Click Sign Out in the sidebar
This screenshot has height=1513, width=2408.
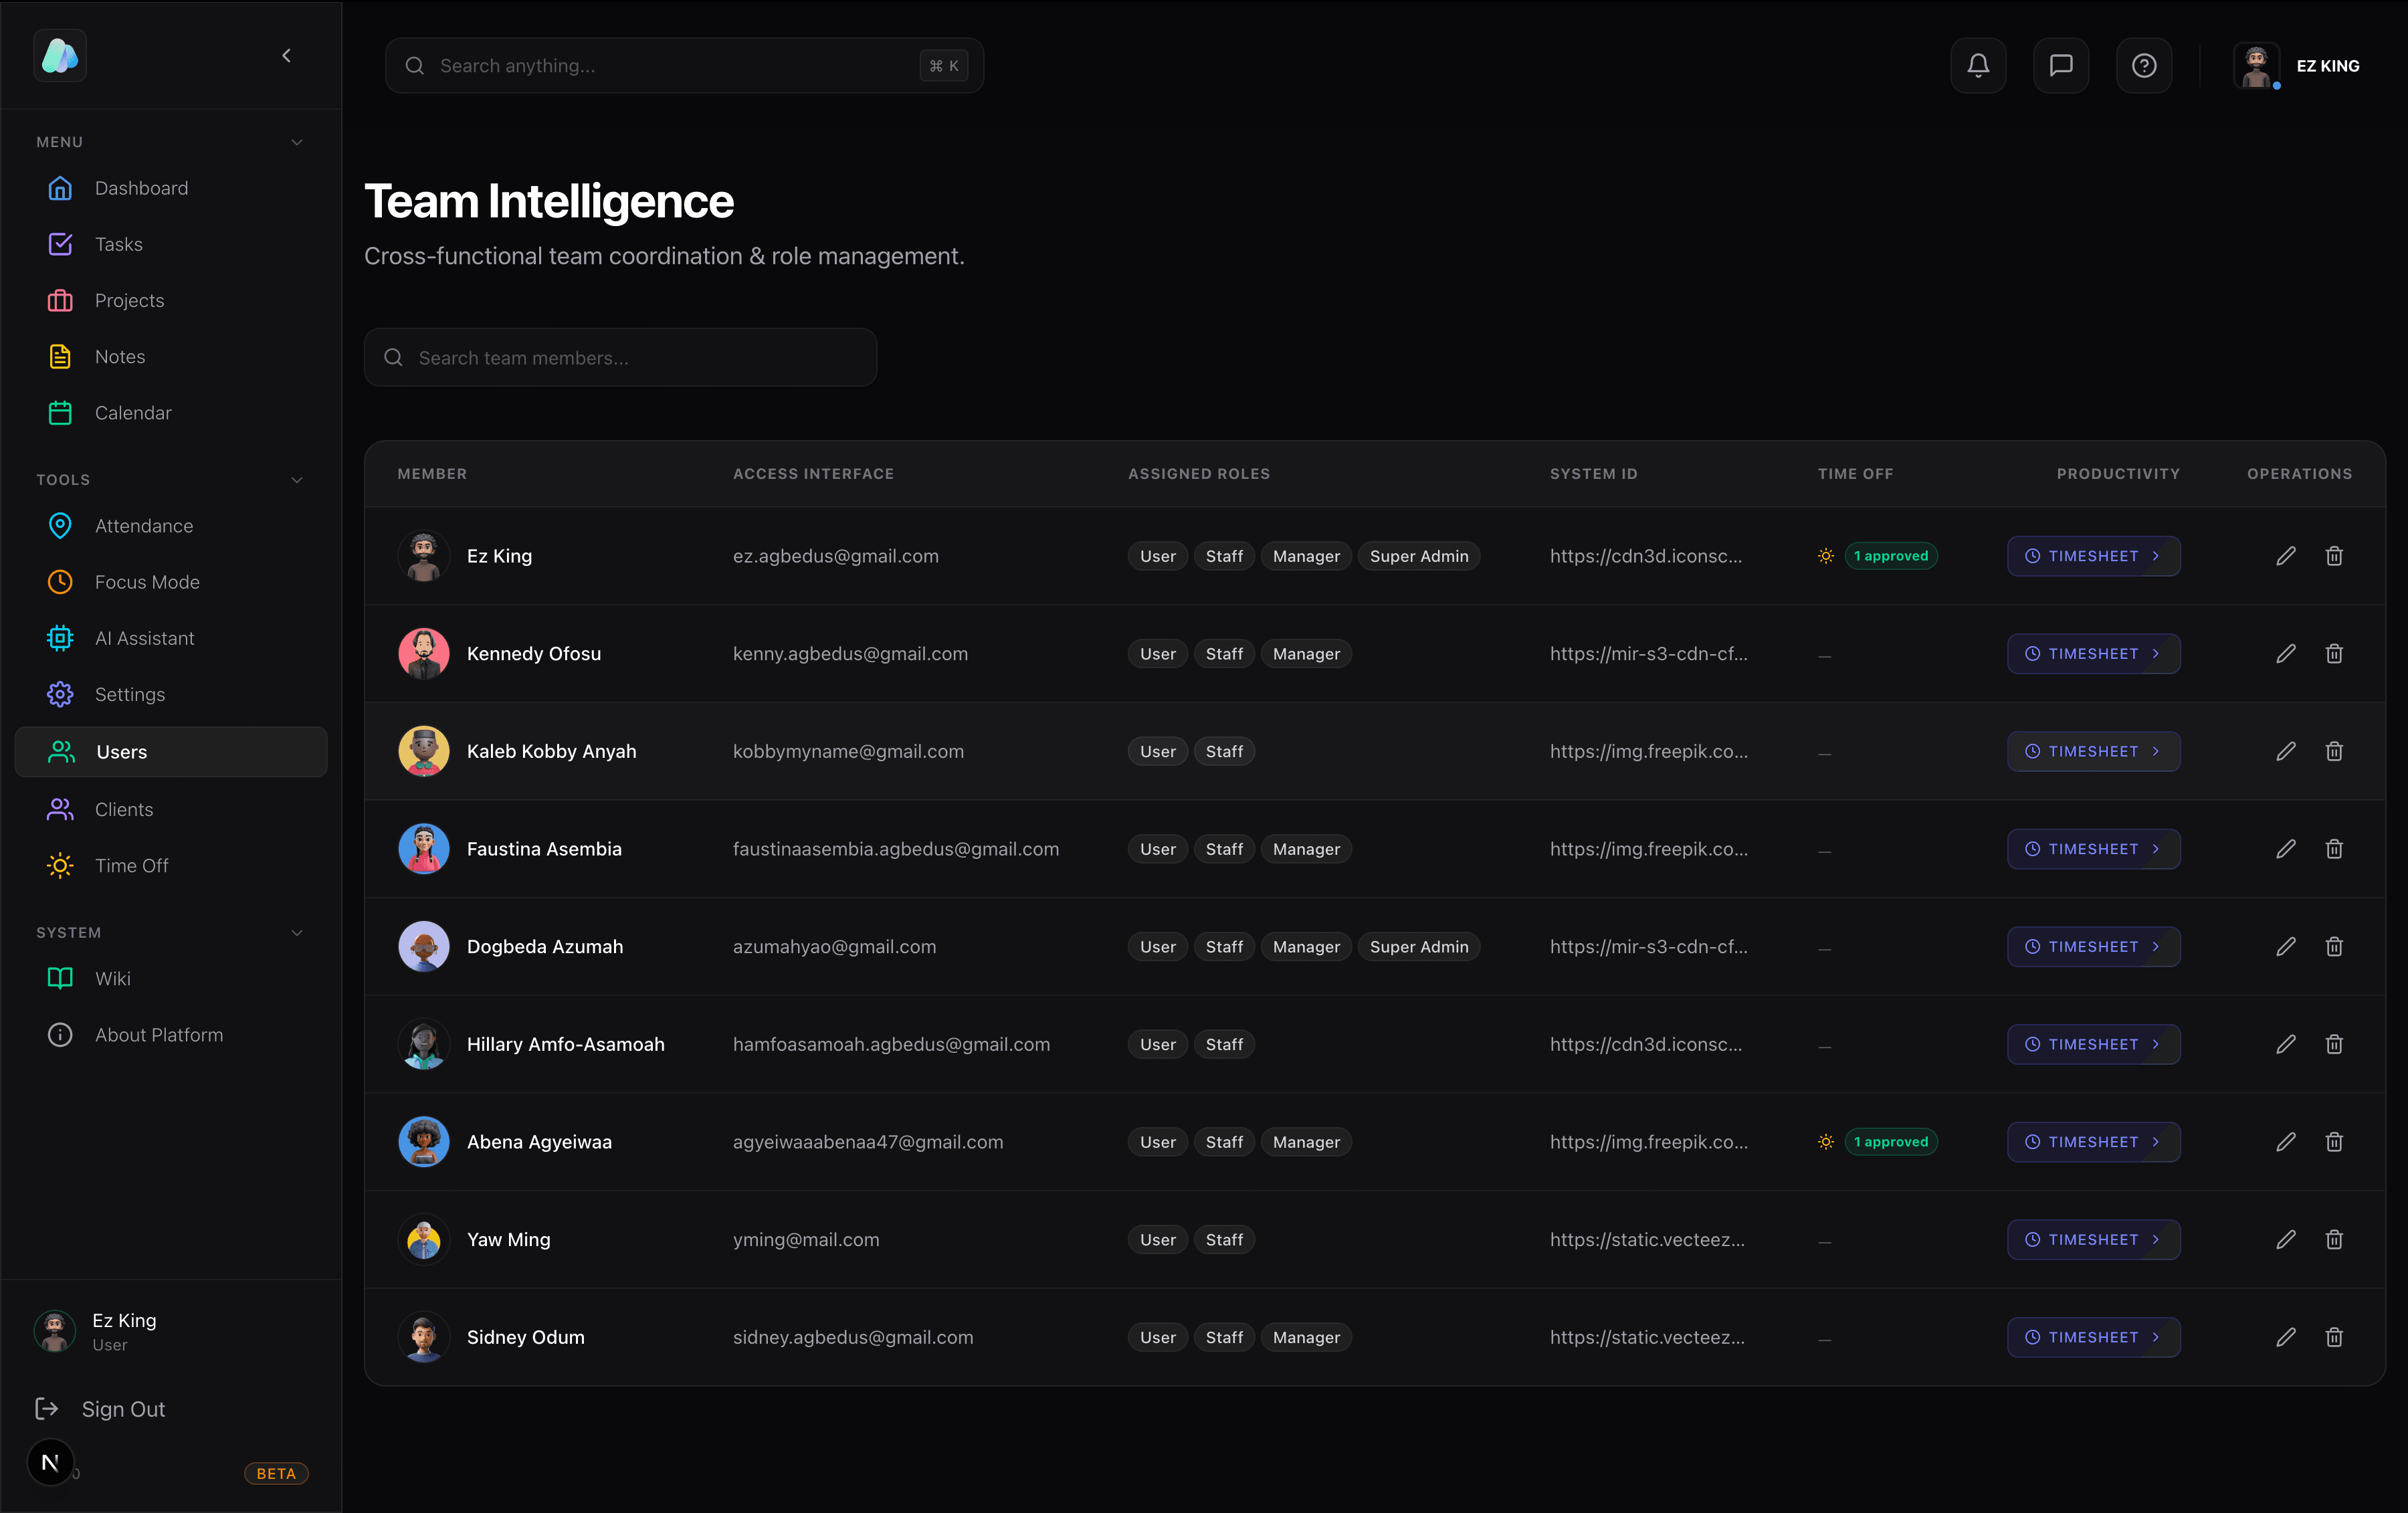point(101,1409)
